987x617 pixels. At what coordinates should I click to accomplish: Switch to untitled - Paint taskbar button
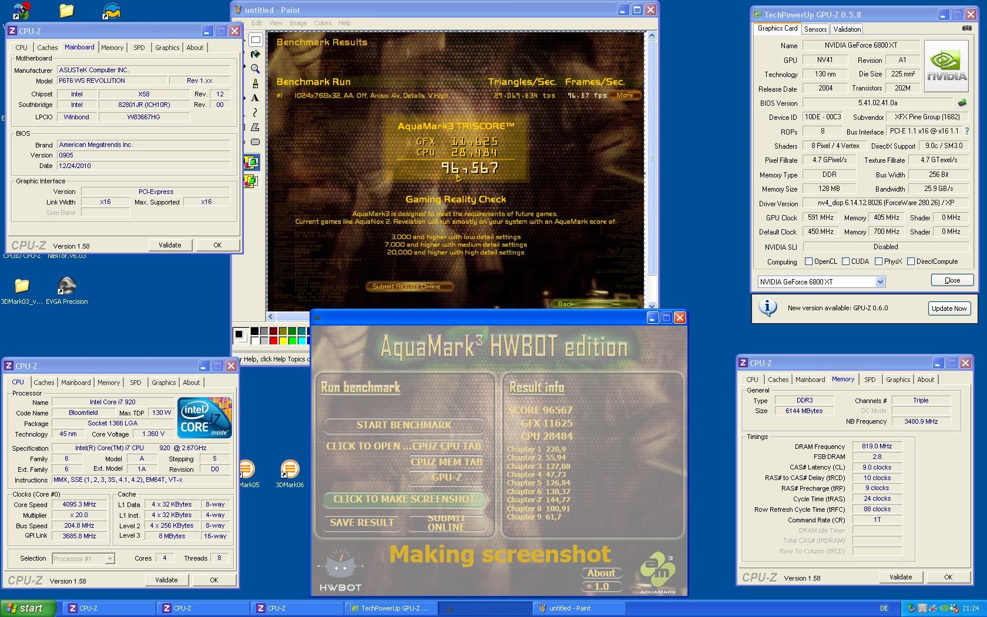coord(578,608)
